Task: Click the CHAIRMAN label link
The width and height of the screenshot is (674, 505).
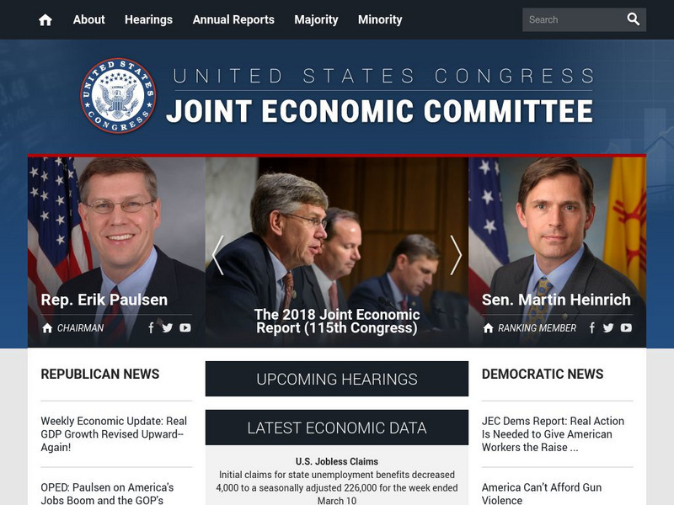Action: [x=80, y=328]
